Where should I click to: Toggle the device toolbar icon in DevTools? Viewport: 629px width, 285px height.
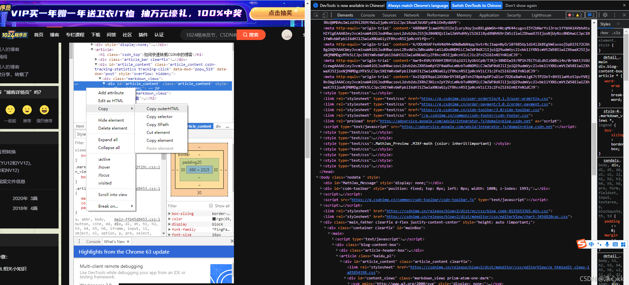tap(325, 15)
